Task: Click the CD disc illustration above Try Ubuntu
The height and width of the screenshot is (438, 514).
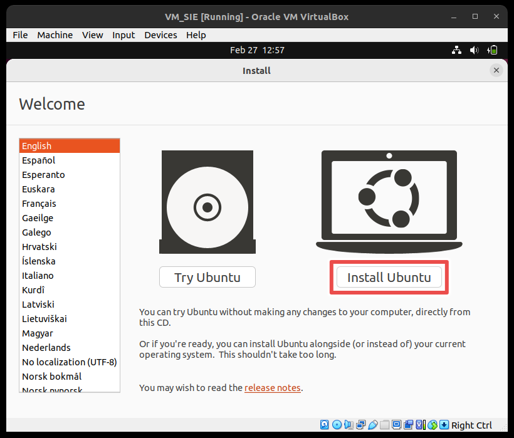Action: [x=207, y=202]
